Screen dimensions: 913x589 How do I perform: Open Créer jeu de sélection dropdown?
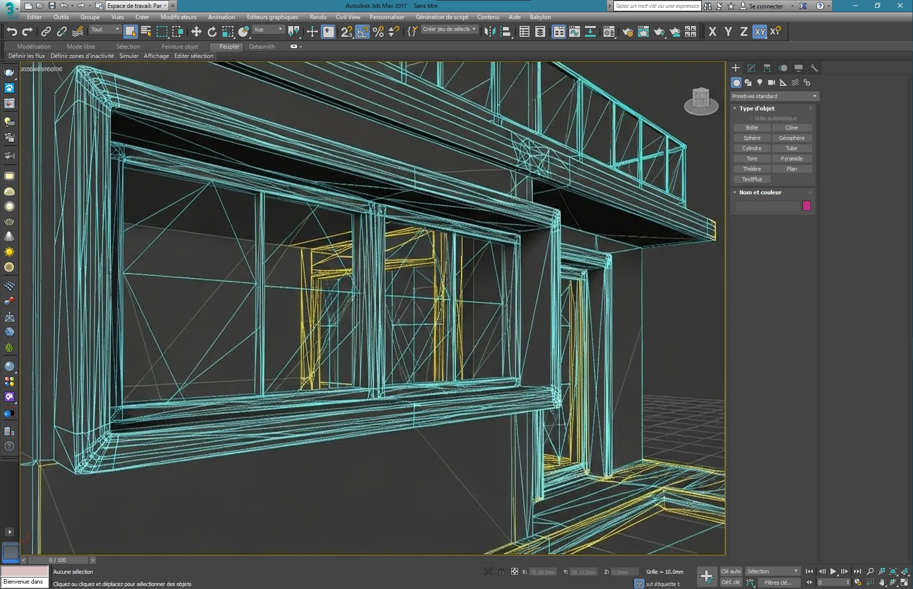tap(449, 29)
